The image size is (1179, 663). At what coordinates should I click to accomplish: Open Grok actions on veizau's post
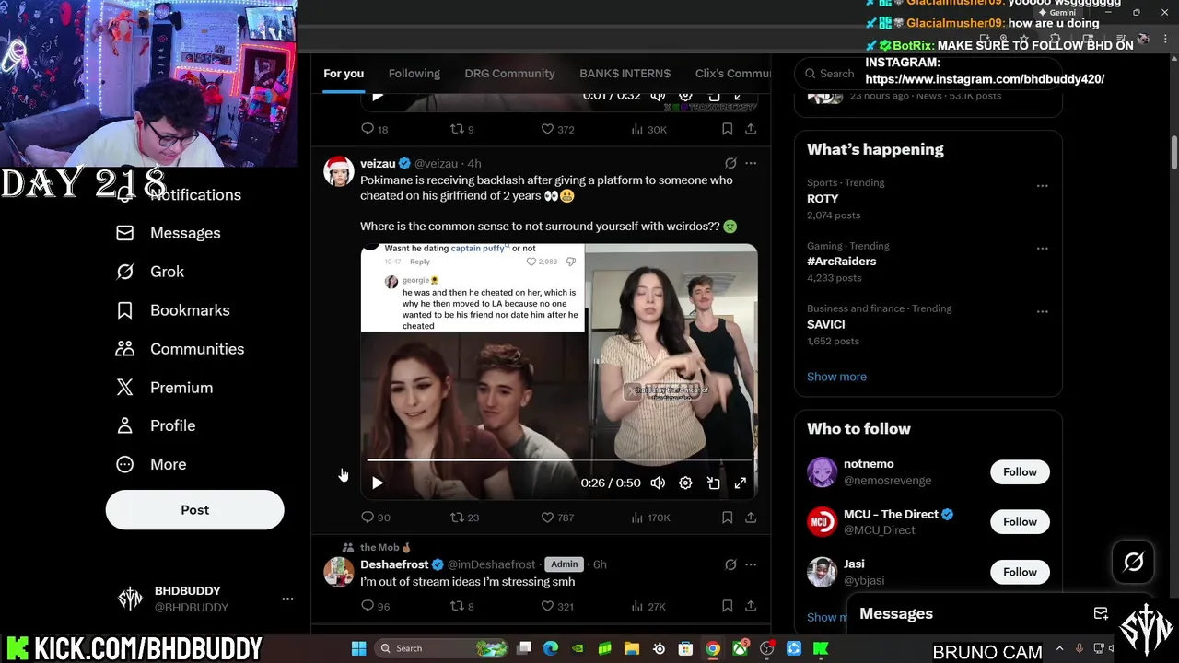coord(730,164)
